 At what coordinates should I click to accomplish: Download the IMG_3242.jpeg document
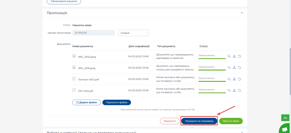pyautogui.click(x=234, y=56)
